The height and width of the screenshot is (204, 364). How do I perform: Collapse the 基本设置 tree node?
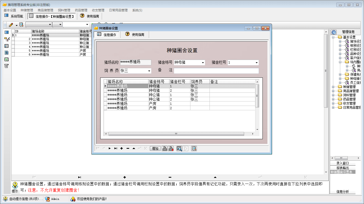click(x=333, y=37)
